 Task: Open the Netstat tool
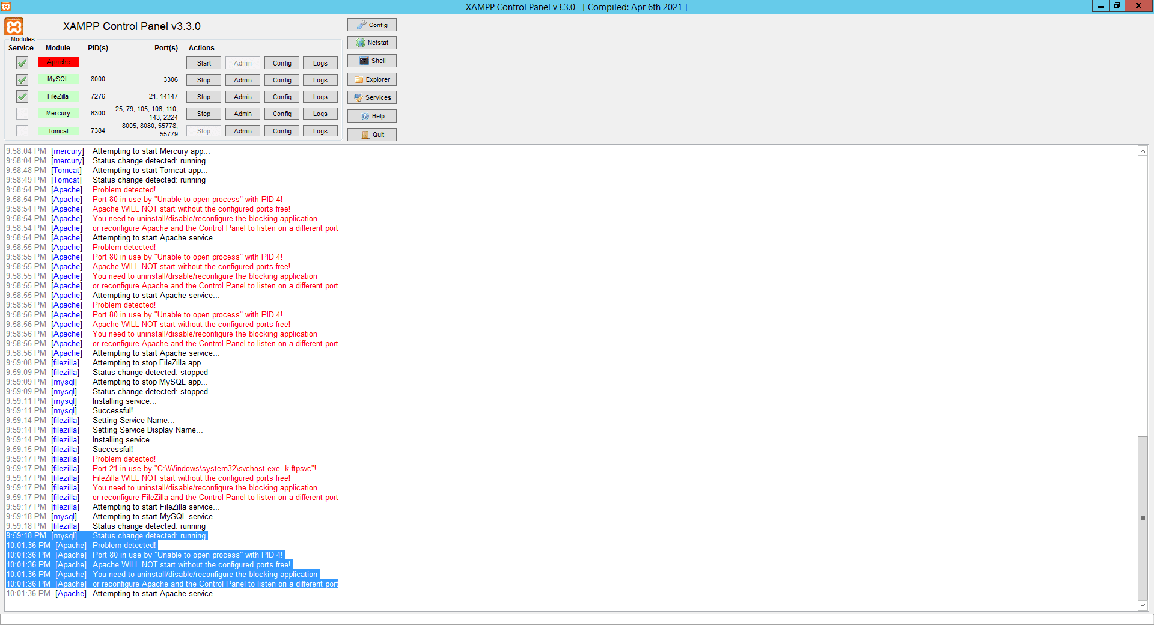(372, 43)
